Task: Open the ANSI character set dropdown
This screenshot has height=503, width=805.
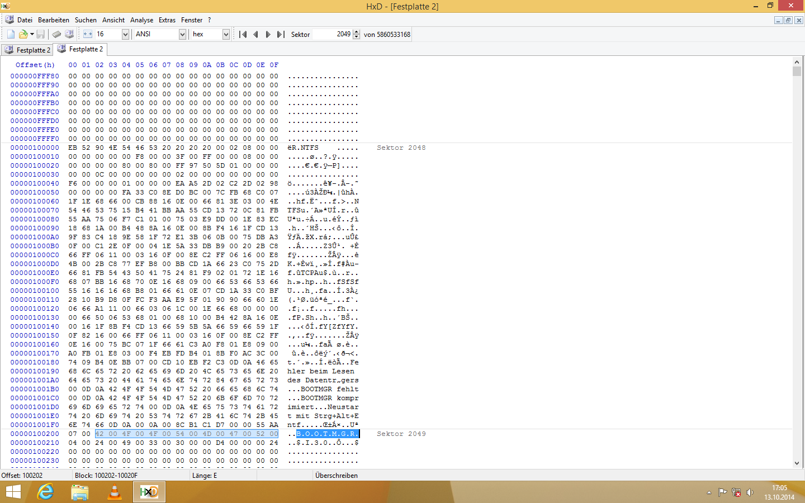Action: 182,34
